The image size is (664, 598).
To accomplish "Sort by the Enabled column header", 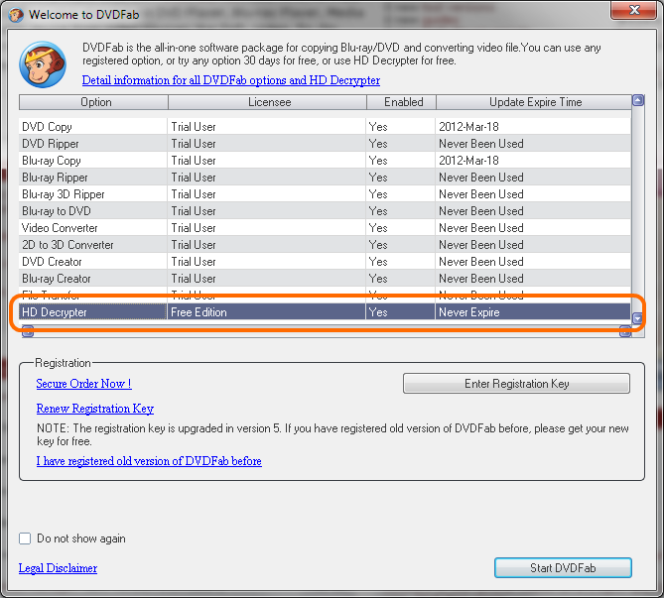I will (401, 102).
